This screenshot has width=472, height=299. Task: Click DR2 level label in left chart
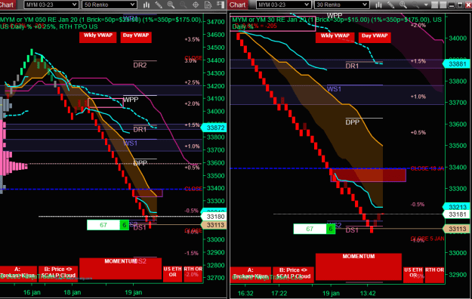tap(140, 66)
